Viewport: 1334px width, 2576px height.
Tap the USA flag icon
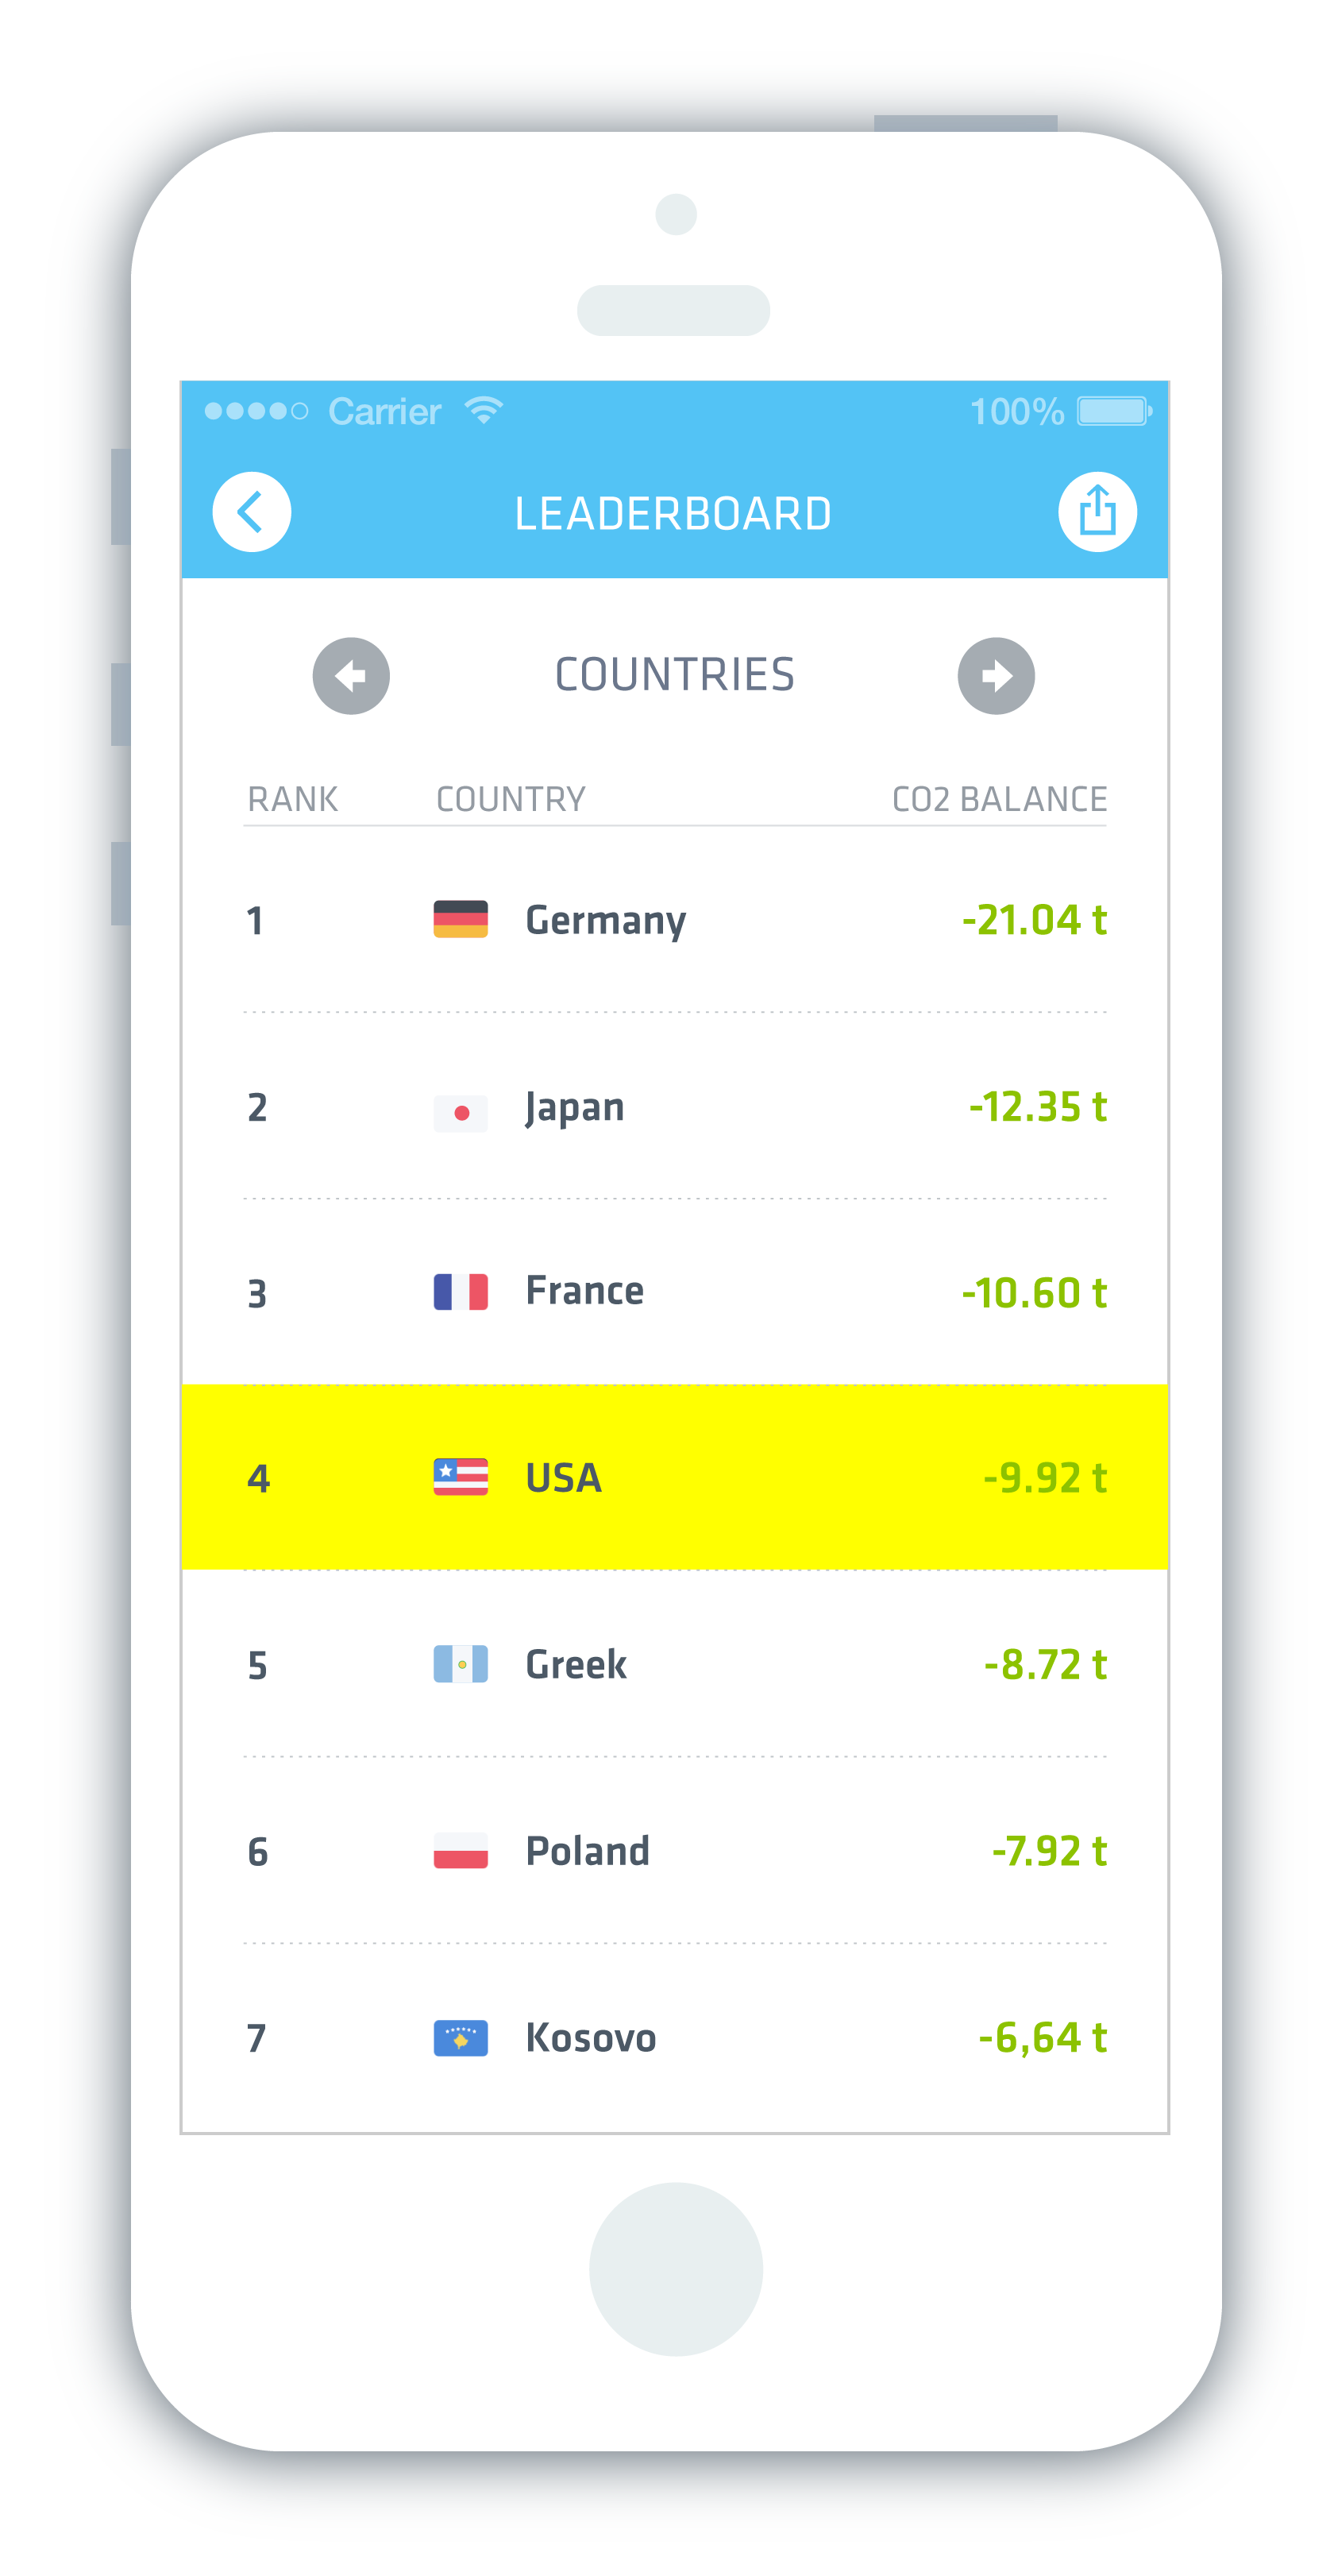pyautogui.click(x=460, y=1477)
